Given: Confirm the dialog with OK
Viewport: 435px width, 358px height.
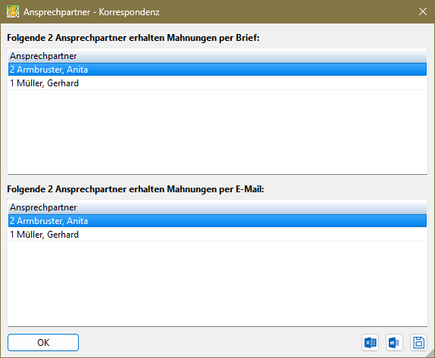Looking at the screenshot, I should tap(43, 342).
